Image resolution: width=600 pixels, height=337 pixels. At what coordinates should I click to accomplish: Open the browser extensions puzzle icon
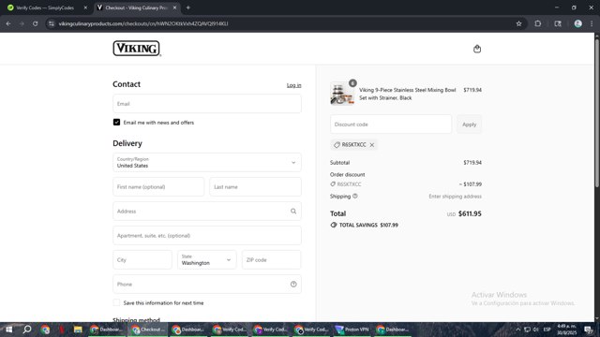click(537, 23)
